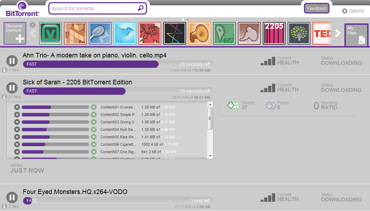Click Ahn Trio Torrent Health bars
The image size is (370, 211).
(x=268, y=61)
